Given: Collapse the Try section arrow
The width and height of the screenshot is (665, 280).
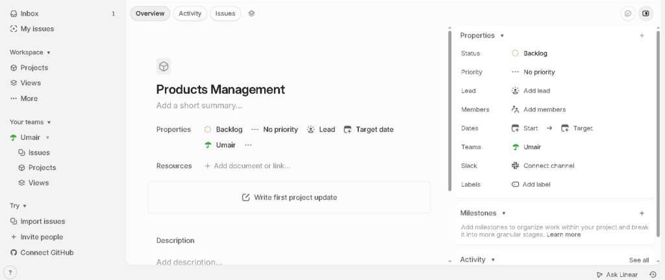Looking at the screenshot, I should (x=25, y=206).
